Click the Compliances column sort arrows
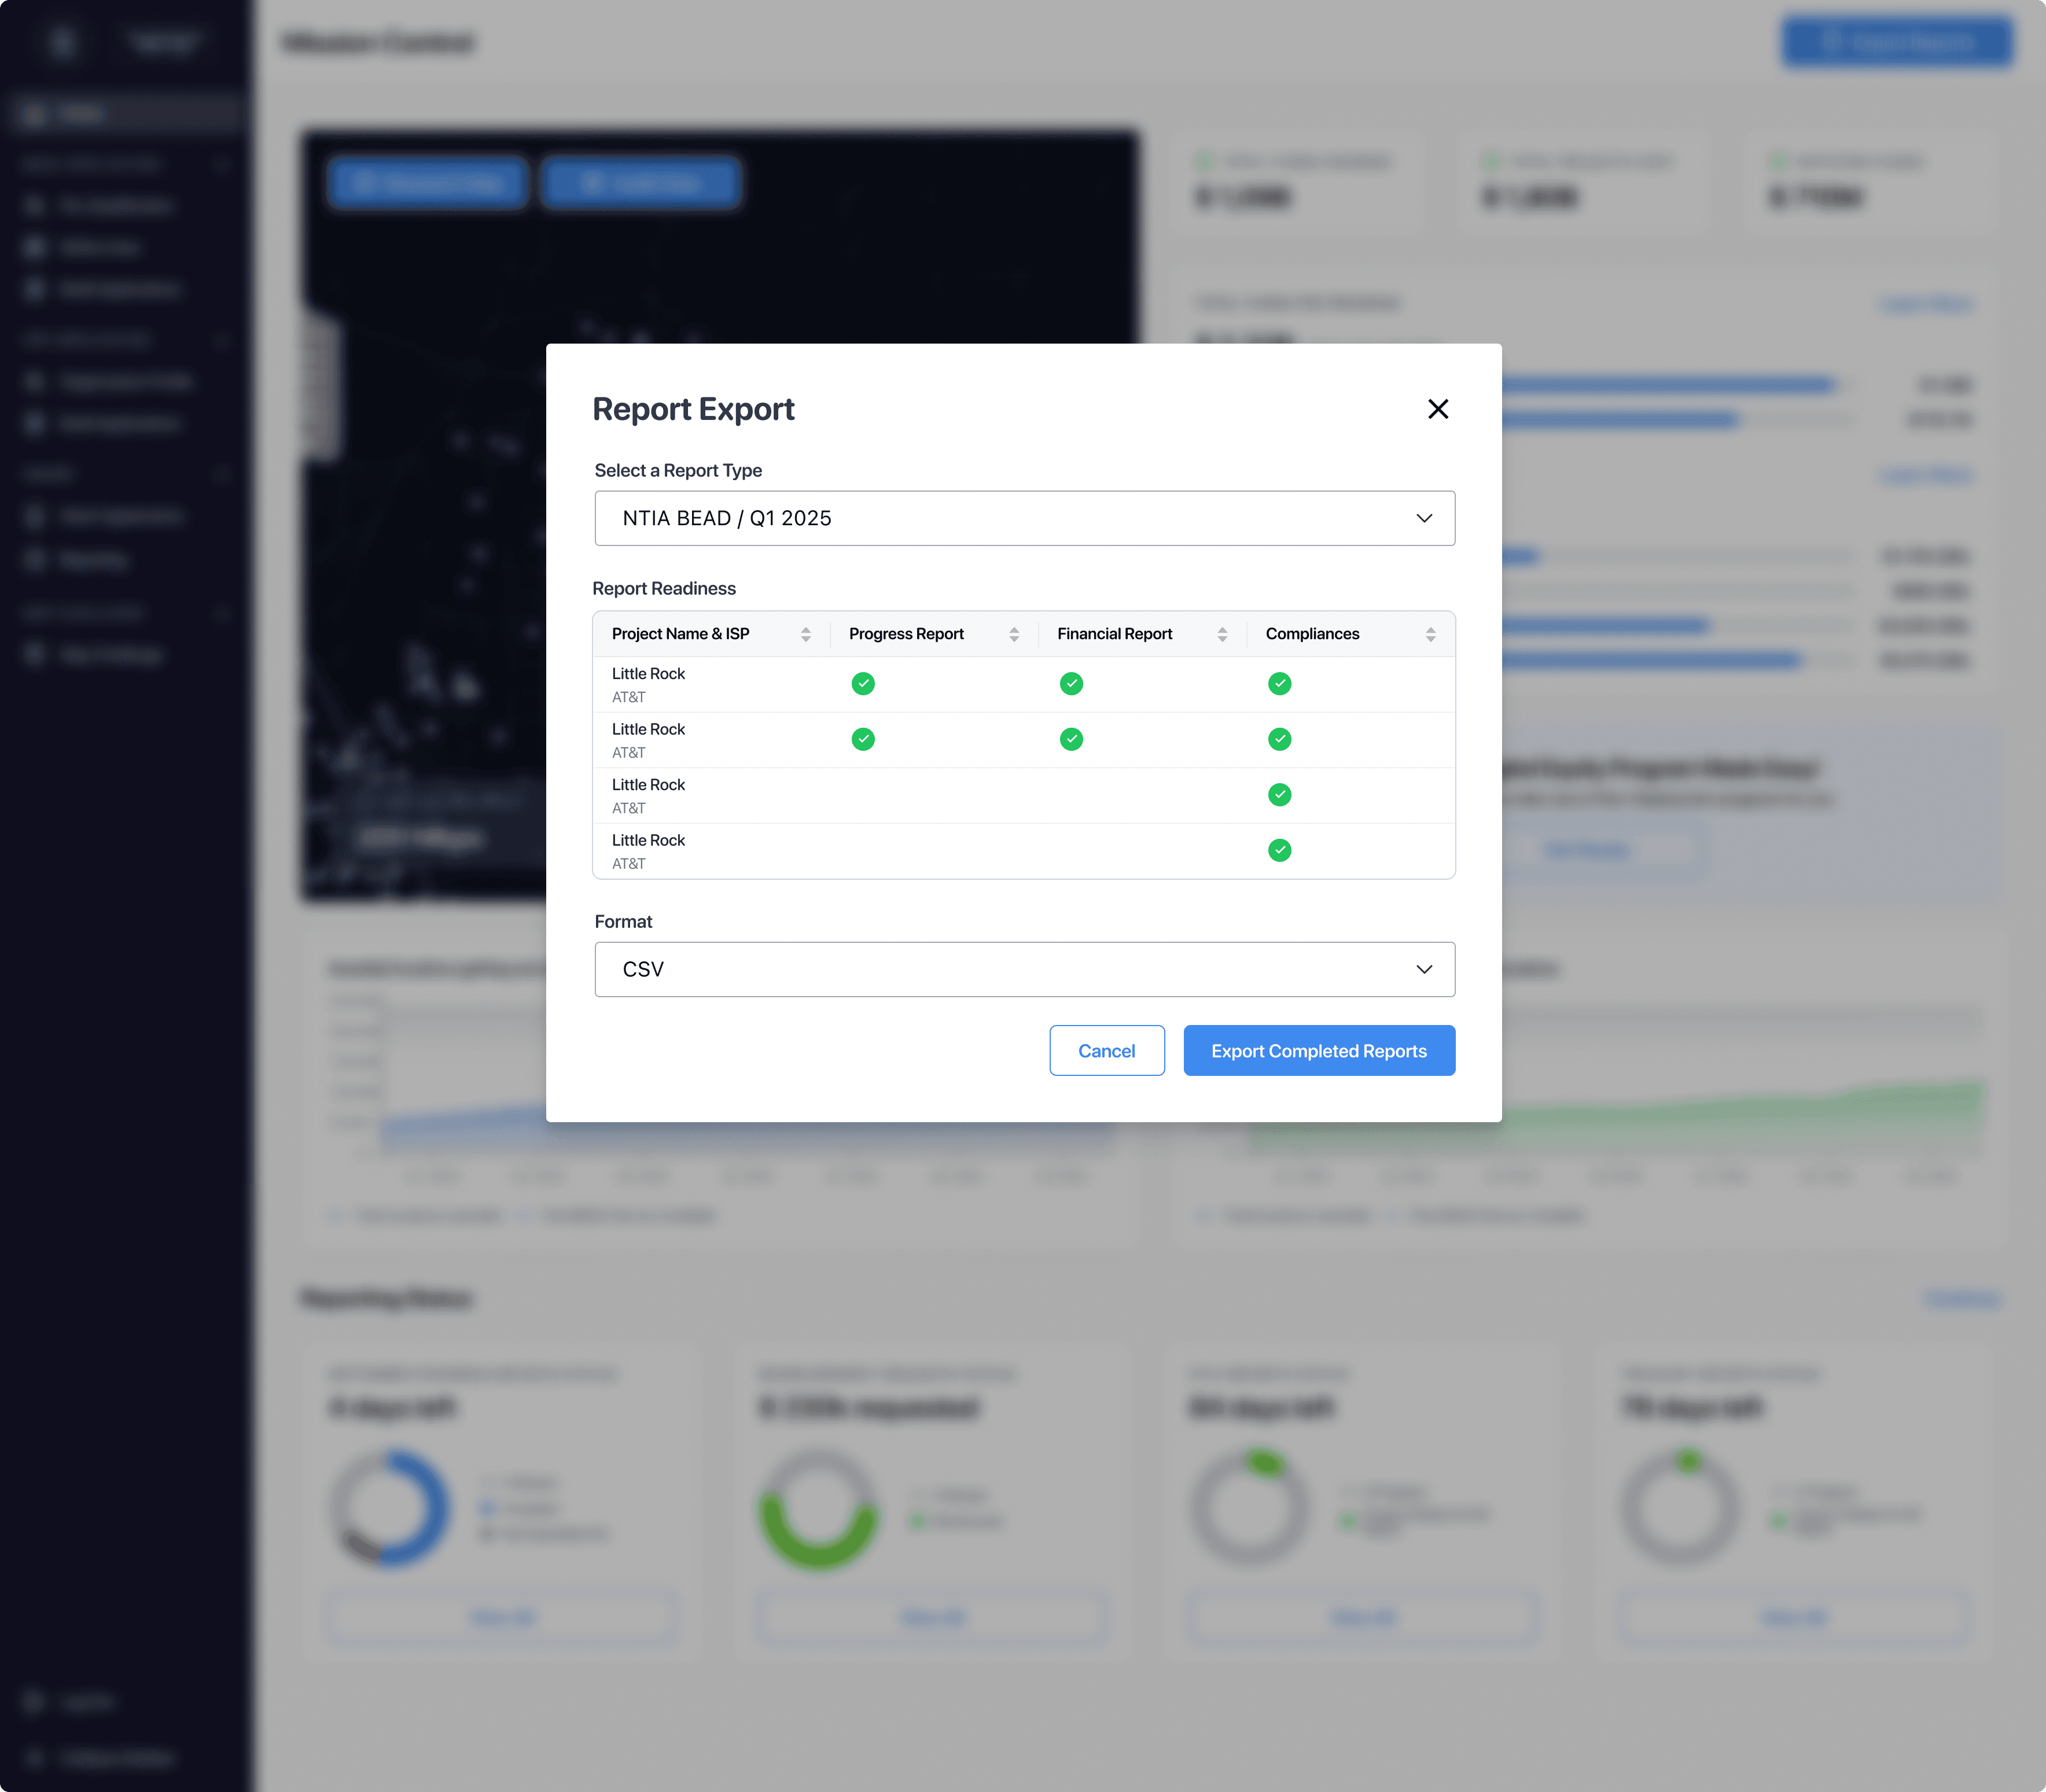The width and height of the screenshot is (2046, 1792). 1430,634
